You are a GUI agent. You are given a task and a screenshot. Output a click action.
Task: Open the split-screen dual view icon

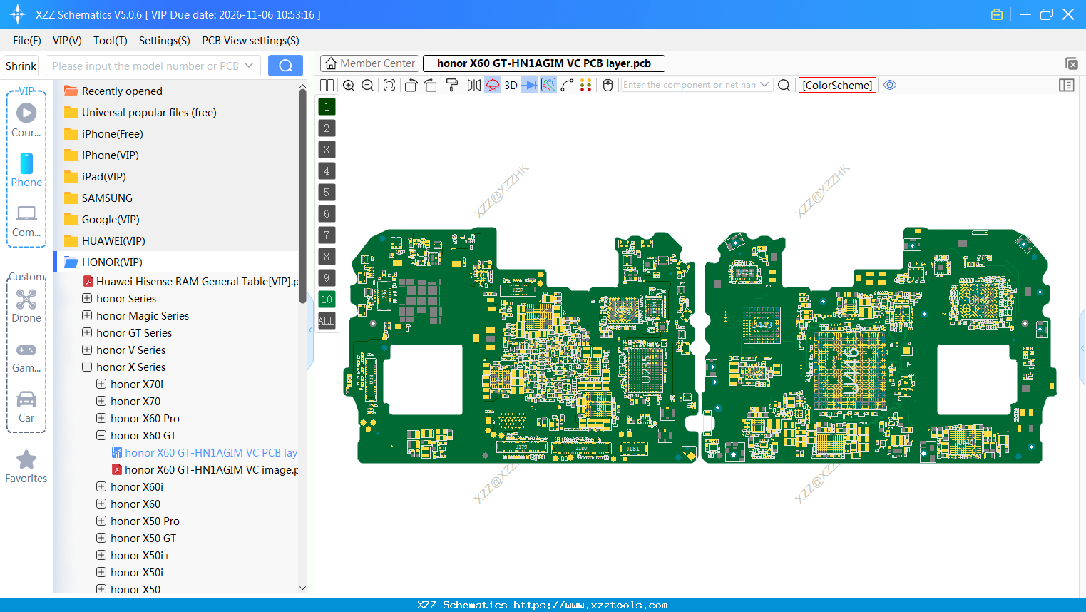pos(327,85)
